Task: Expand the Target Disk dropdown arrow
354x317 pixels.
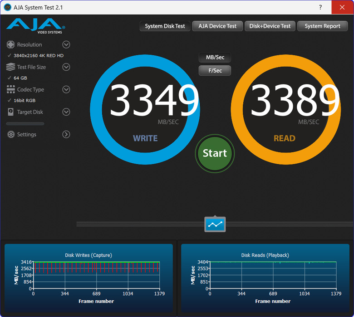Action: (66, 112)
